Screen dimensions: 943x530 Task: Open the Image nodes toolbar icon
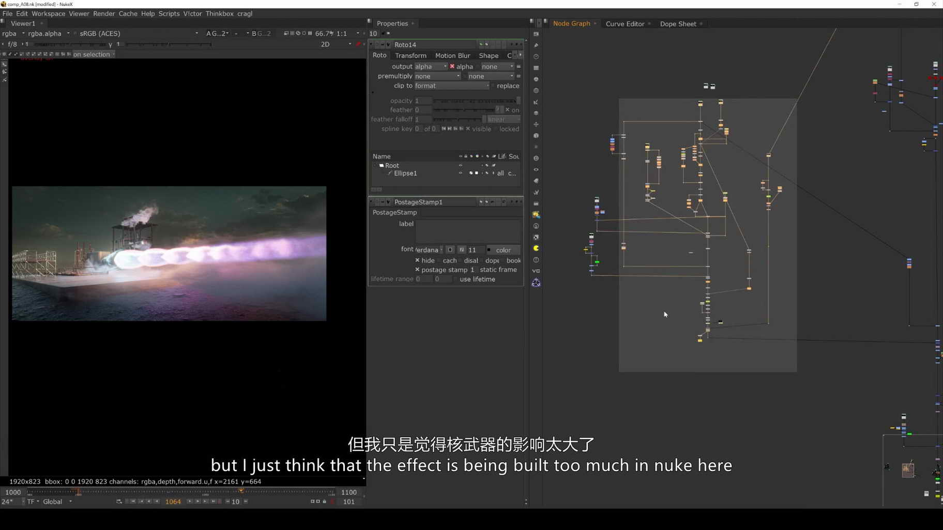[x=536, y=34]
